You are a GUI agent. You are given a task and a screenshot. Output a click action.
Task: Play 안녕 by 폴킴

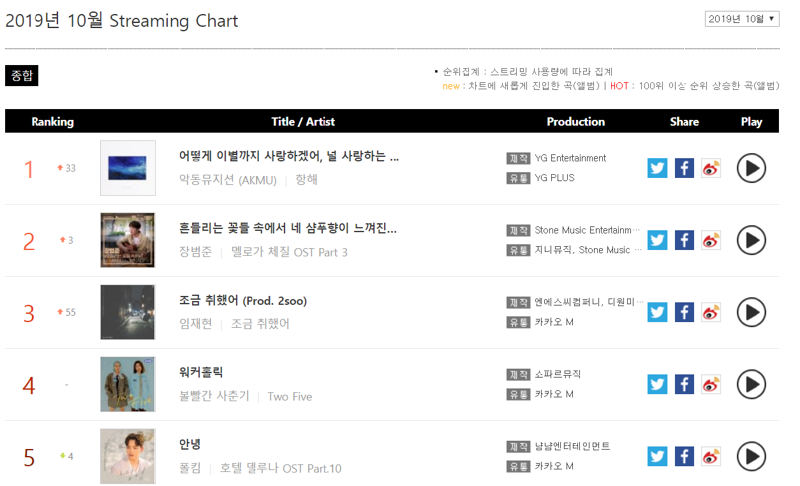(x=751, y=457)
